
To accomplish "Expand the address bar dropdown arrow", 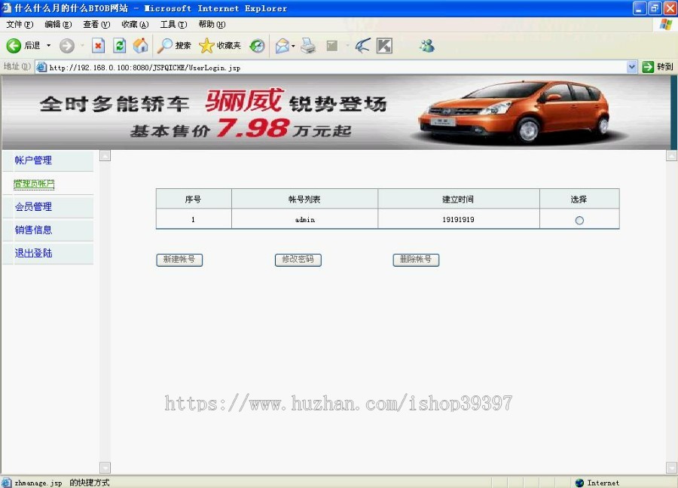I will tap(632, 67).
